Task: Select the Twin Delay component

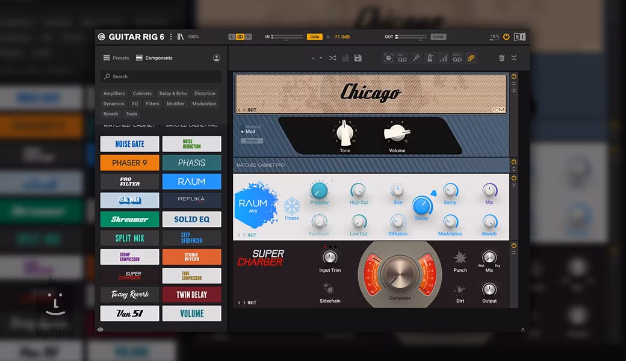Action: click(191, 294)
